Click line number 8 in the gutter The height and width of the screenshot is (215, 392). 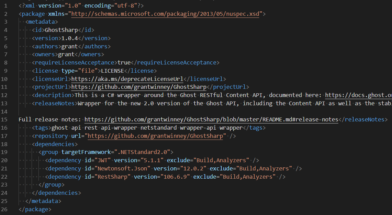coord(6,62)
